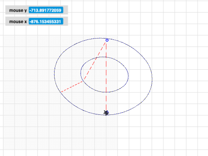This screenshot has width=208, height=156.
Task: Click the gray mouse y watcher background
Action: (36, 10)
